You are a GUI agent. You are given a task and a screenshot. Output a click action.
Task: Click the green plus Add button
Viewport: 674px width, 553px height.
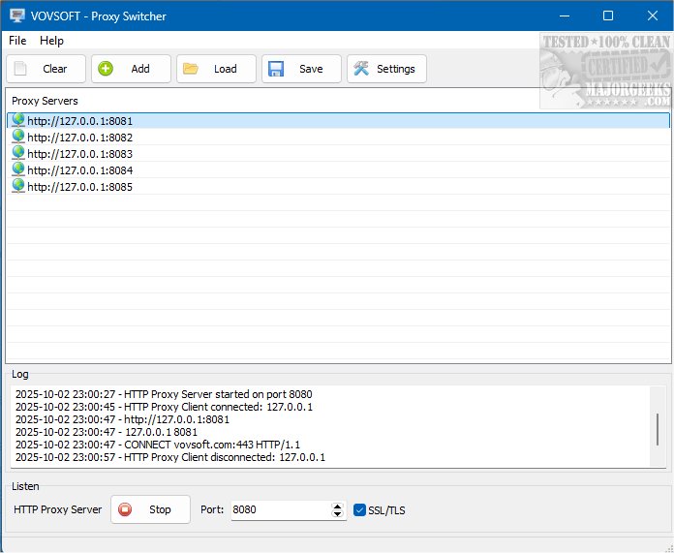point(131,69)
